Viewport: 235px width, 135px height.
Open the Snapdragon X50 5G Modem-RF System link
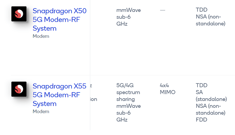point(60,20)
